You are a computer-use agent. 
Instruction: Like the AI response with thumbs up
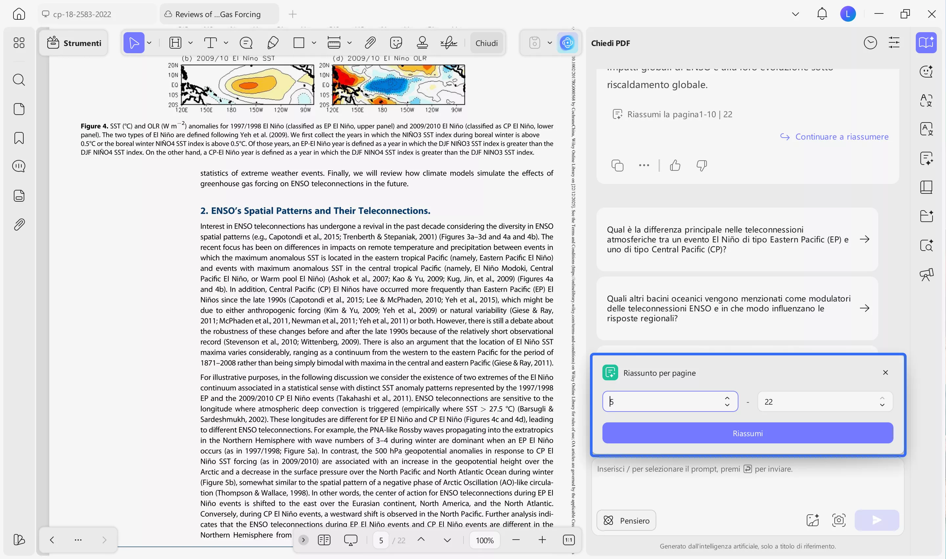coord(675,165)
